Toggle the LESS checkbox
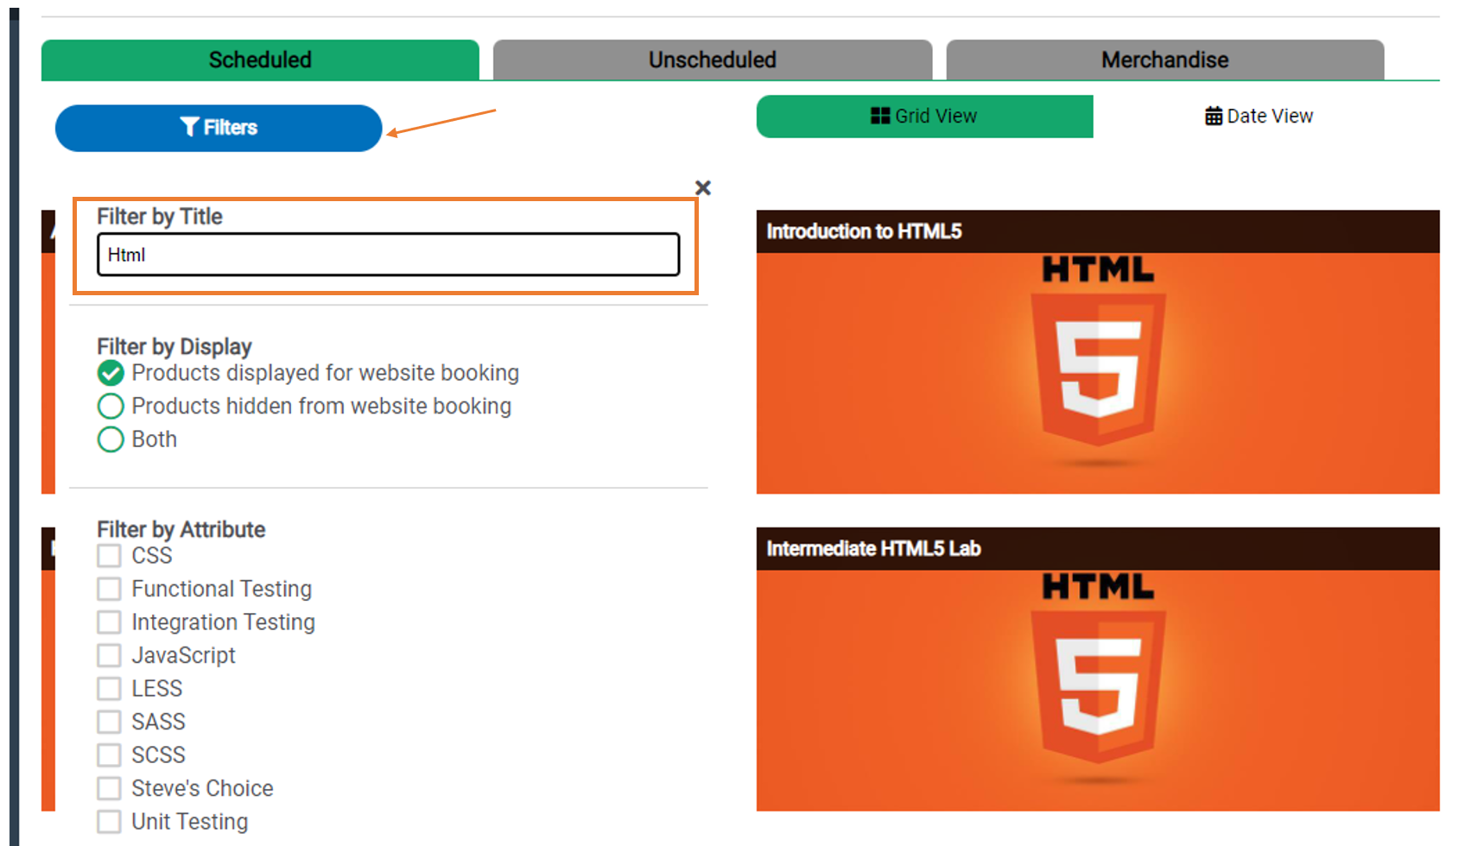The height and width of the screenshot is (846, 1465). [x=109, y=689]
